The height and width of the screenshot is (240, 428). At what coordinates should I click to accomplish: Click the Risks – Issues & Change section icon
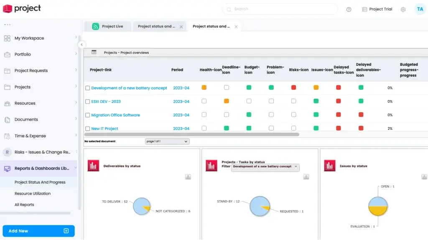7,152
